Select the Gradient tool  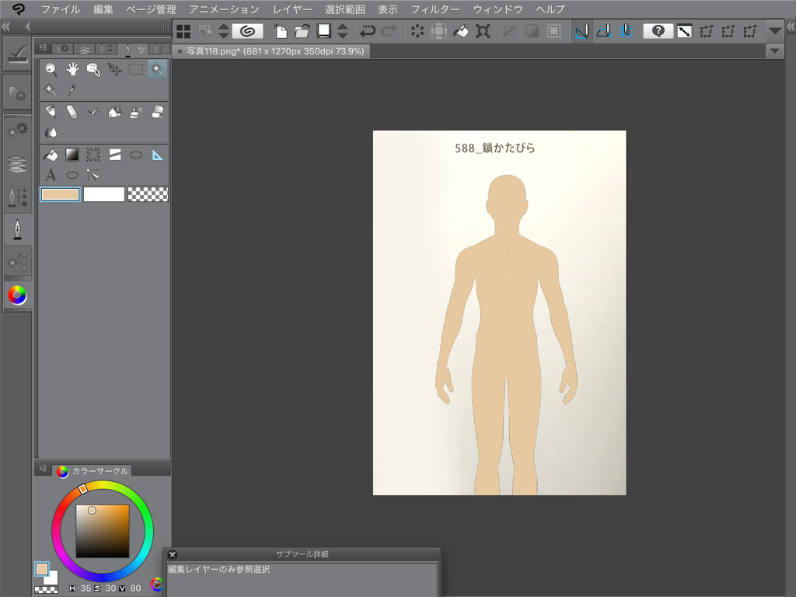[x=72, y=155]
